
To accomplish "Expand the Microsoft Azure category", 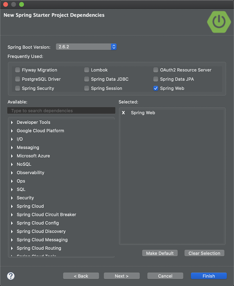I will [12, 156].
